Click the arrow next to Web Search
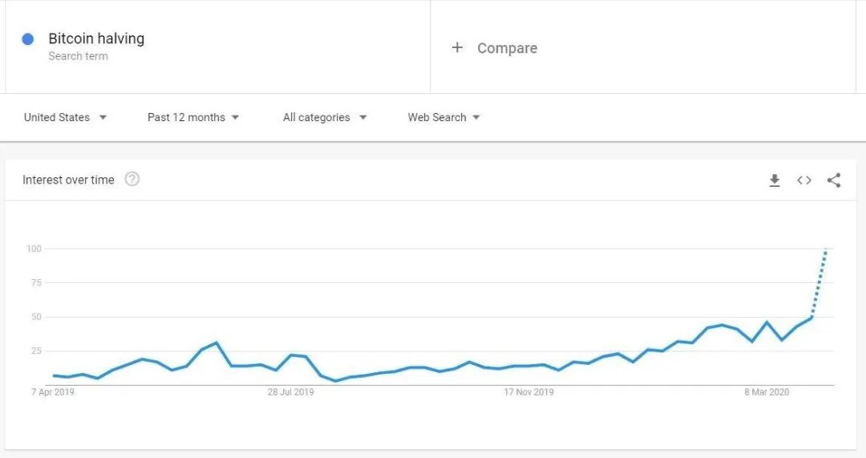 476,117
